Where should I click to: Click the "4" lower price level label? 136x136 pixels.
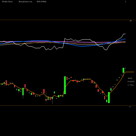point(130,107)
